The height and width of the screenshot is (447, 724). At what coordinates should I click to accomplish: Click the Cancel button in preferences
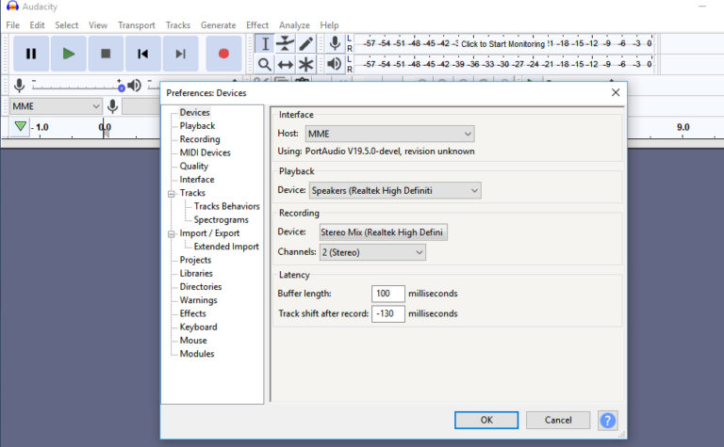pos(558,420)
